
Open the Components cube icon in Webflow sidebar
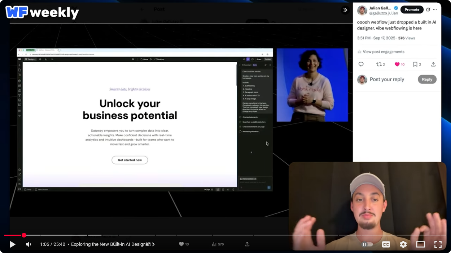tap(19, 81)
